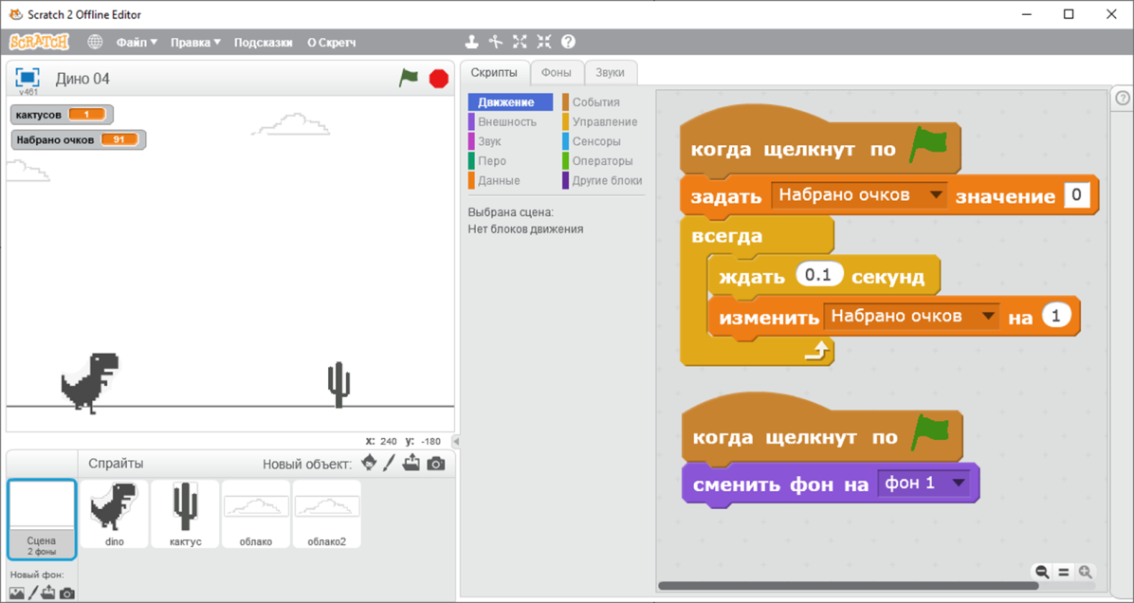Paint a new backdrop
This screenshot has height=603, width=1134.
pos(32,594)
